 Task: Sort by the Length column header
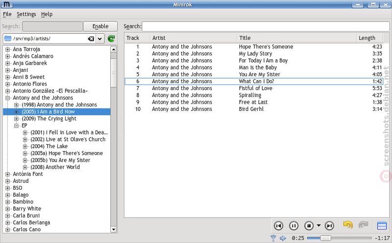(x=369, y=38)
